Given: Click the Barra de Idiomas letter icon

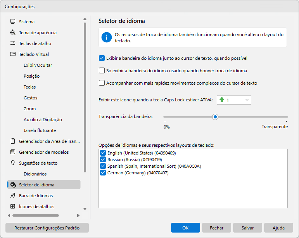Looking at the screenshot, I should click(13, 196).
